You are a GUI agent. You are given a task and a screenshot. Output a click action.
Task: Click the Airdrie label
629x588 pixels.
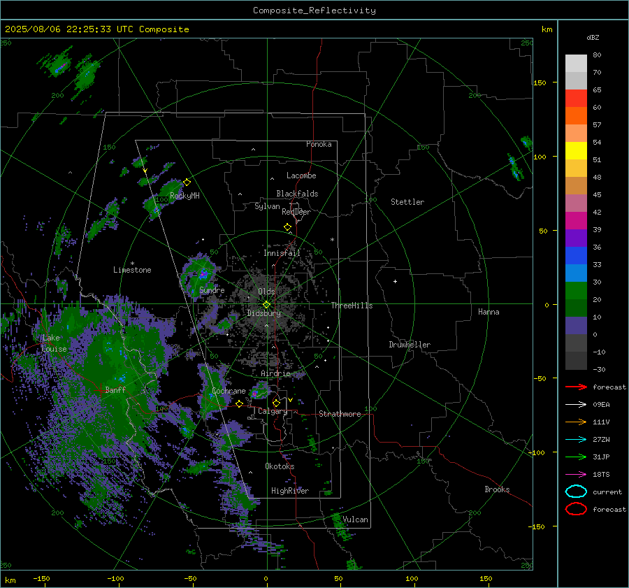pyautogui.click(x=275, y=373)
